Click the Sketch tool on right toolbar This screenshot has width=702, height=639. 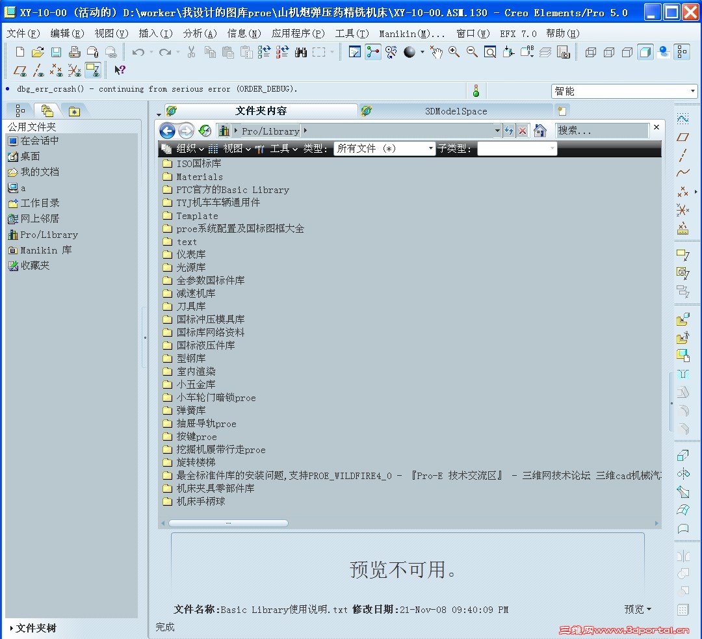[682, 118]
